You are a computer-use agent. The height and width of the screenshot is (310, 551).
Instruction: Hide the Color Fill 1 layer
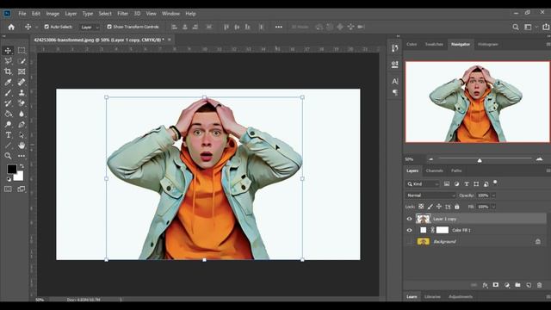tap(409, 230)
